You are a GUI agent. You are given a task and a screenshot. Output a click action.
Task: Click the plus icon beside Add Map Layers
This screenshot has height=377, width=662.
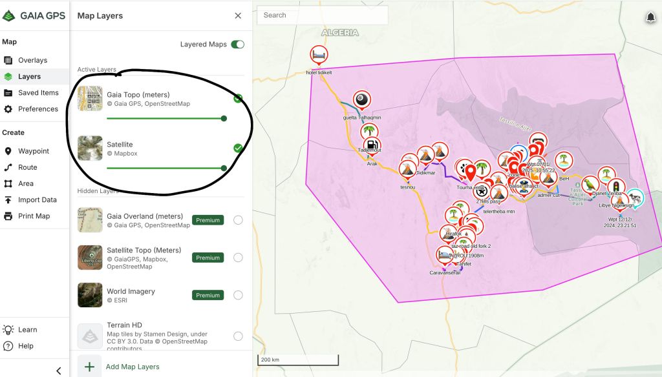click(x=89, y=367)
